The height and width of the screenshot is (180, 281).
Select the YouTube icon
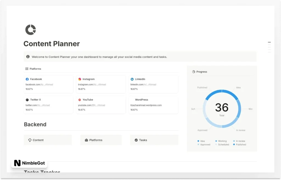tap(80, 100)
